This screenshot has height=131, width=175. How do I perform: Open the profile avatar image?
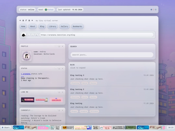pos(27,56)
